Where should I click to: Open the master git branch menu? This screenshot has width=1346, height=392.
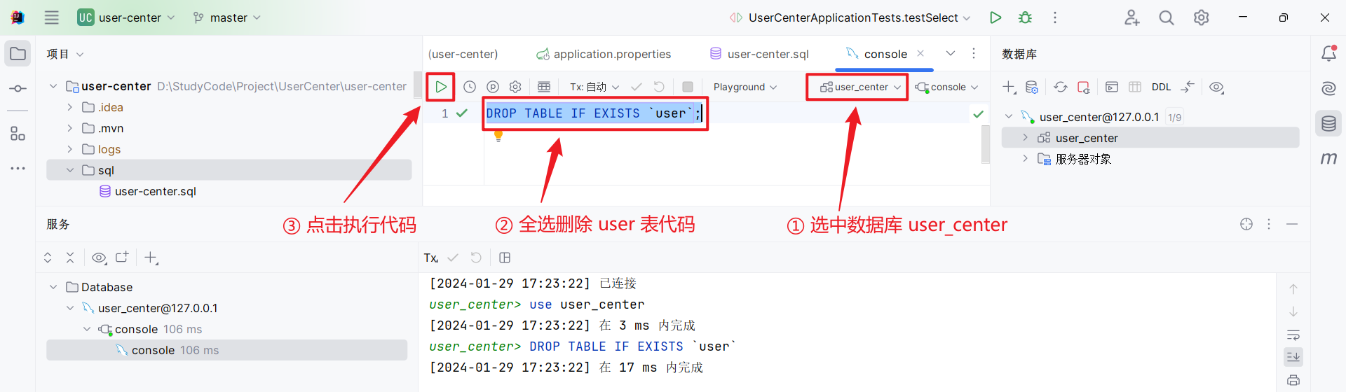click(x=227, y=17)
